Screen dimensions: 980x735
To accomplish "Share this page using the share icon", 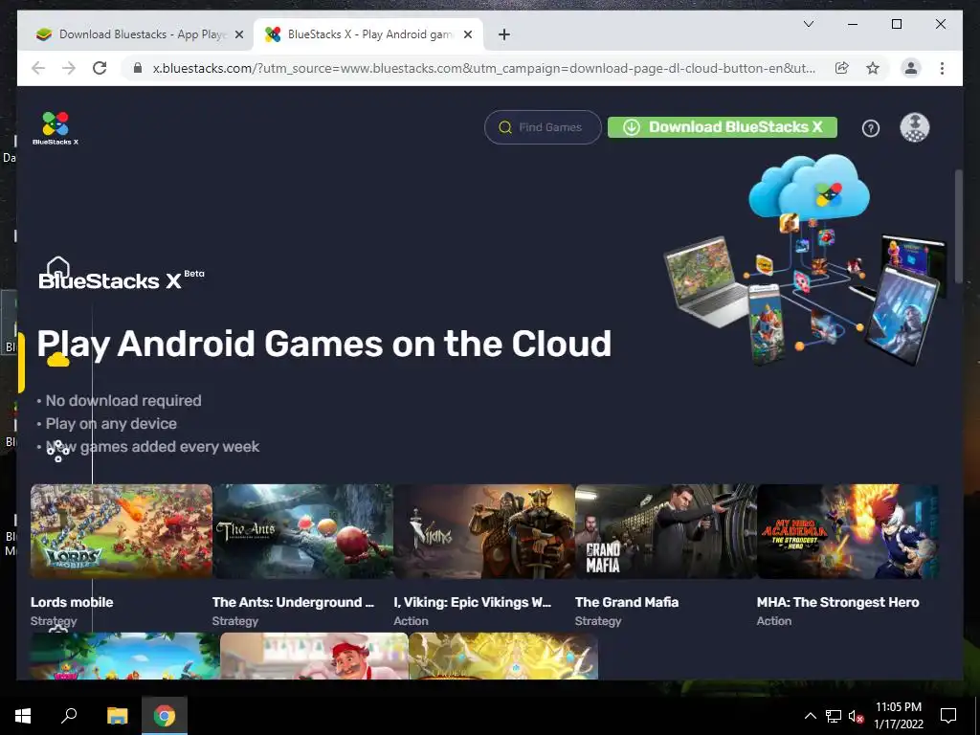I will 842,68.
